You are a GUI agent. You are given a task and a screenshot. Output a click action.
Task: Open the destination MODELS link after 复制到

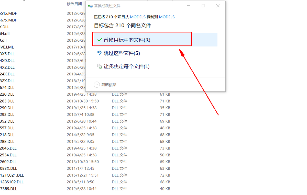(x=167, y=17)
